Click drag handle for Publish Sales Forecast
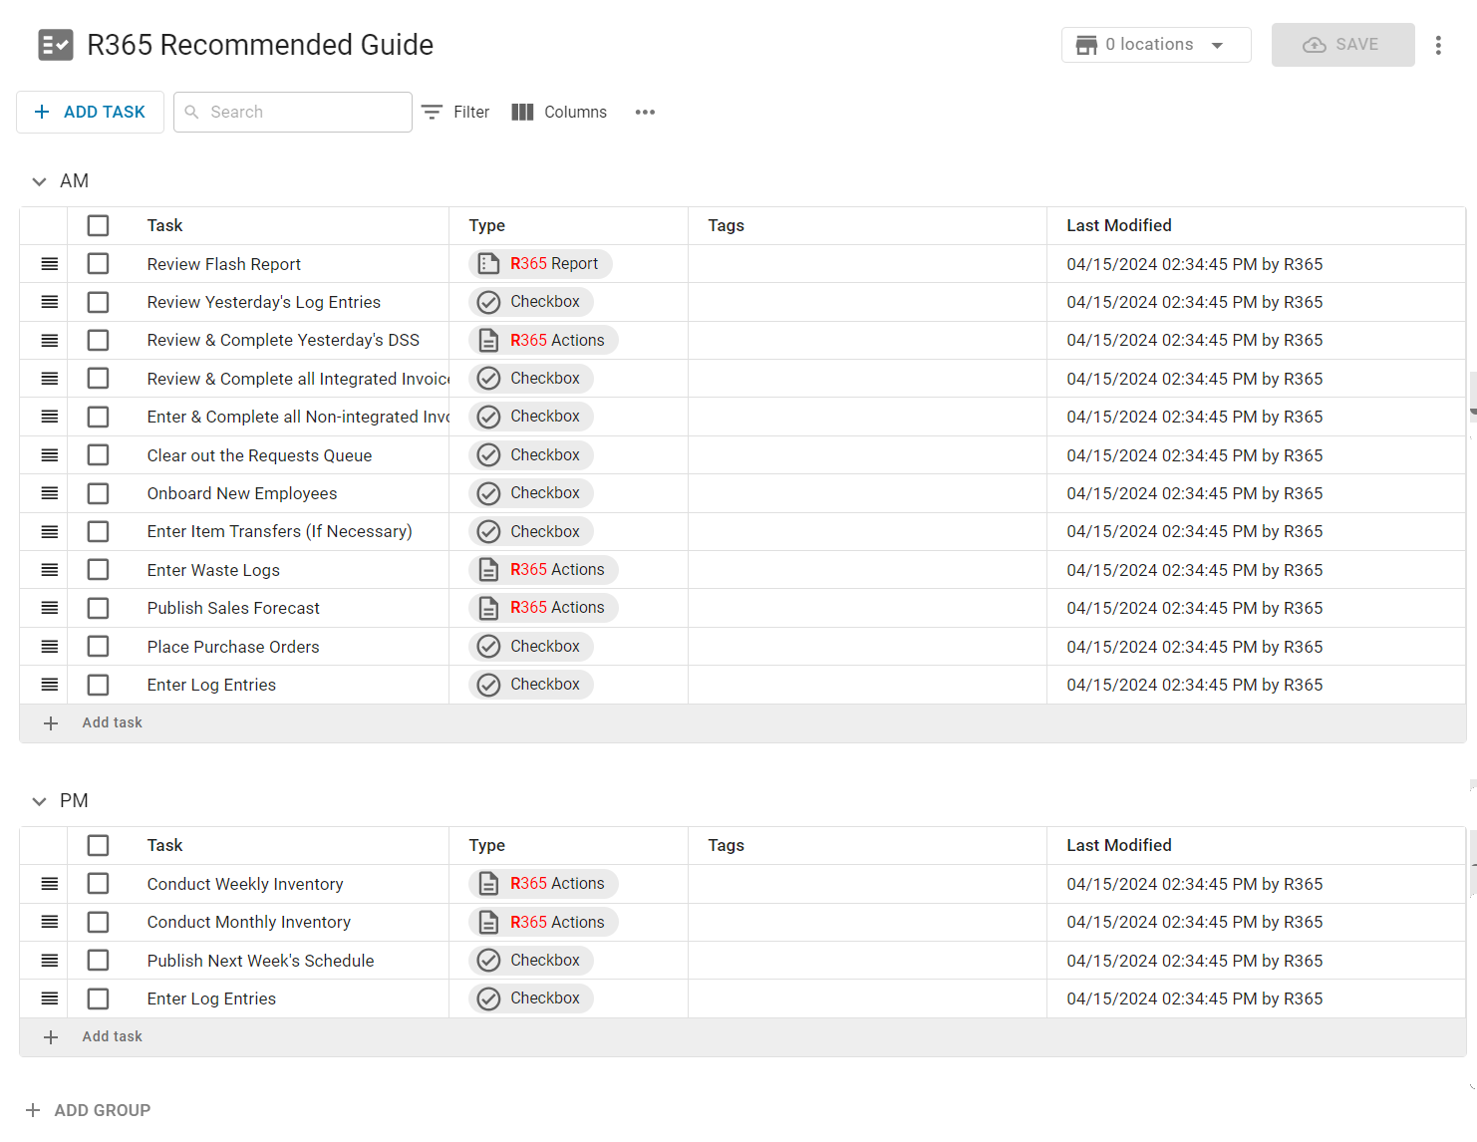1477x1142 pixels. click(50, 608)
